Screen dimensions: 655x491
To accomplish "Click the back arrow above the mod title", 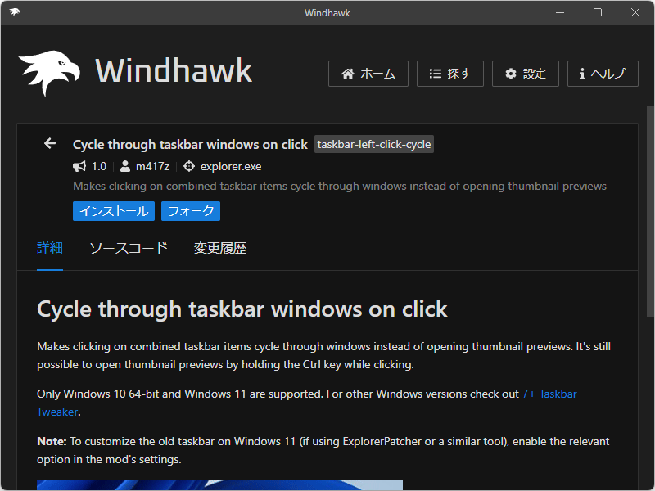I will coord(49,143).
